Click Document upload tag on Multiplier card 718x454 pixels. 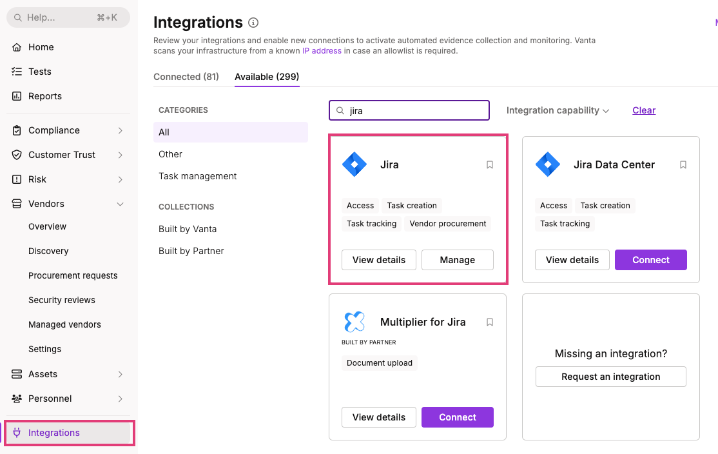click(379, 363)
